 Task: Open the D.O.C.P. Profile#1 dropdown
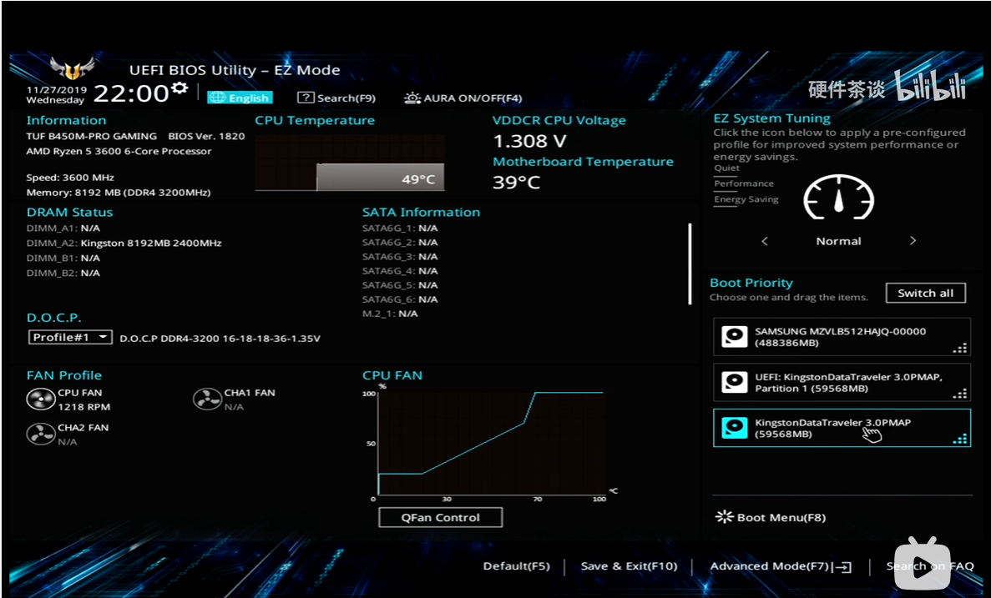(x=70, y=337)
